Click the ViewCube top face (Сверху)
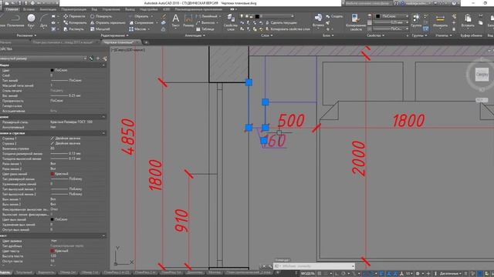The width and height of the screenshot is (494, 277). [x=482, y=75]
